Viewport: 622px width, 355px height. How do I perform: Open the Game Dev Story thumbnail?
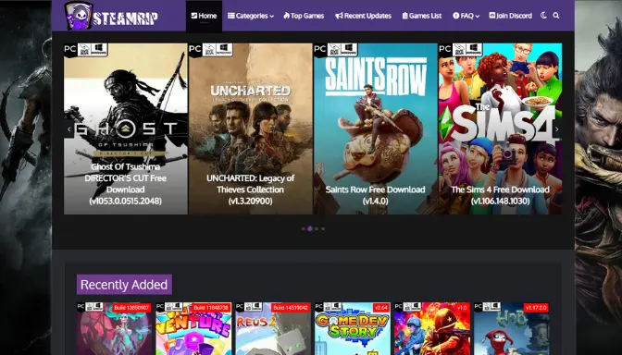[353, 329]
